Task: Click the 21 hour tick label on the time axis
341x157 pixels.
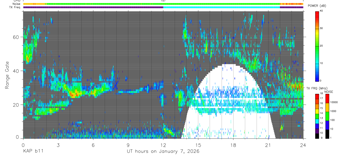Action: pyautogui.click(x=268, y=145)
